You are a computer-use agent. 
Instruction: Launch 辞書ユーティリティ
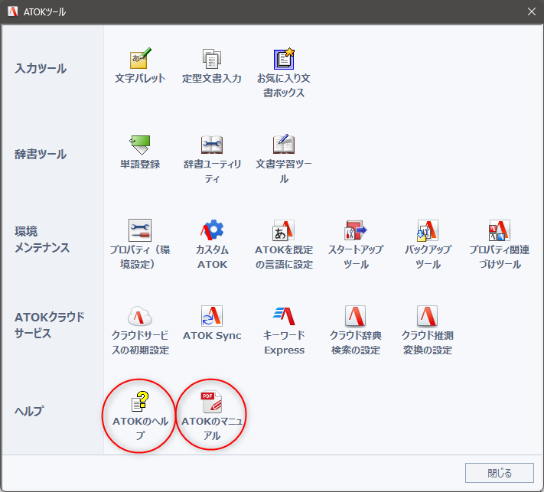pos(212,159)
